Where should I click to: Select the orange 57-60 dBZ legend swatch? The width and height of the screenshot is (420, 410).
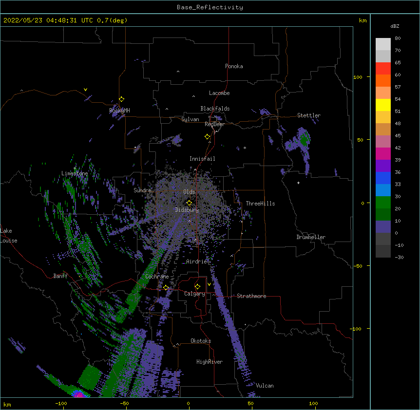point(383,80)
